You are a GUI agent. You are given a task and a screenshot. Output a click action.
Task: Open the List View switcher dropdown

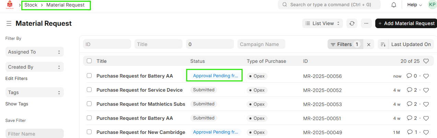click(x=322, y=23)
